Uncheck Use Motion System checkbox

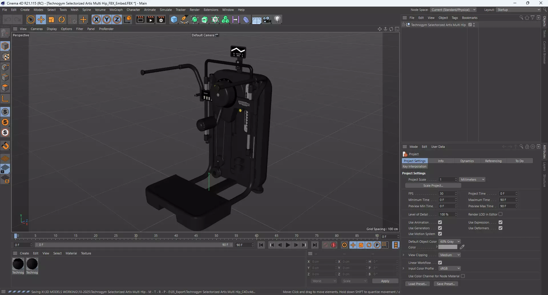point(440,234)
